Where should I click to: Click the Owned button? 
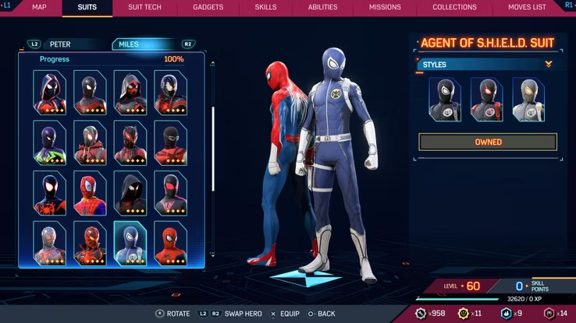488,142
